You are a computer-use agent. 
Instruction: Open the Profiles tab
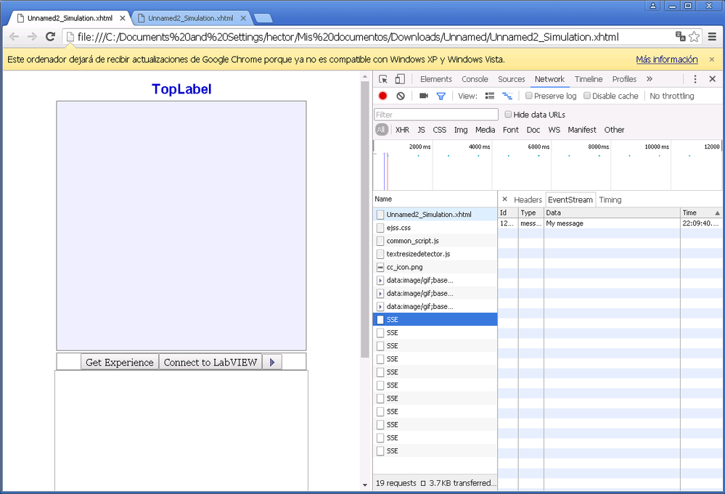[x=624, y=79]
